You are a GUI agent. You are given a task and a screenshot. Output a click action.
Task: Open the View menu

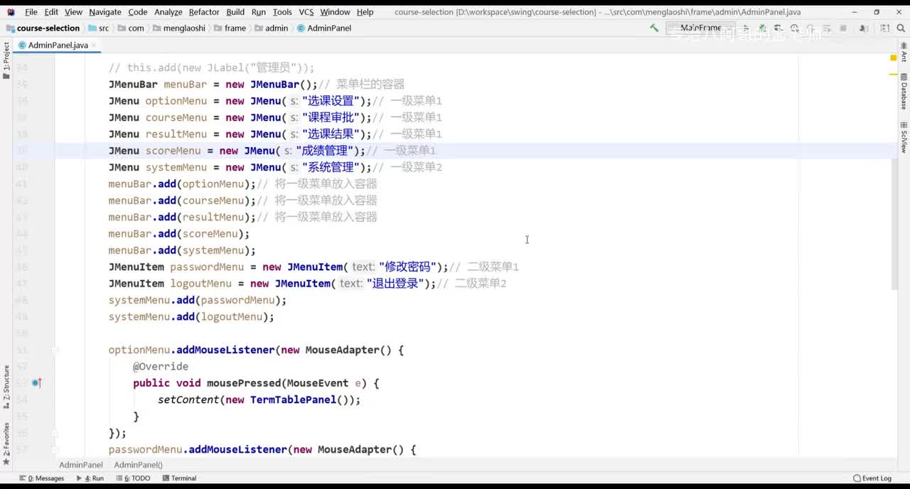click(73, 12)
